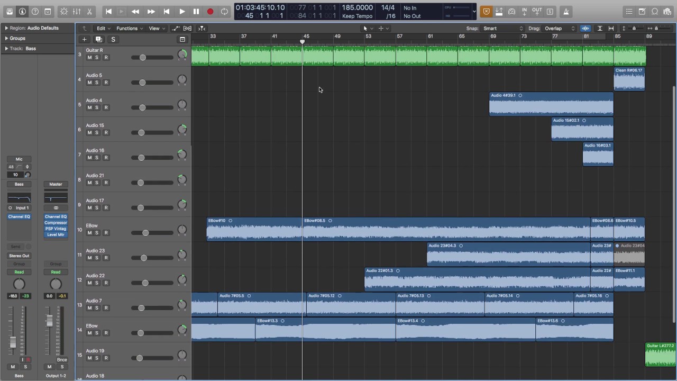The image size is (677, 381).
Task: Record-enable the Audio 4 track
Action: click(106, 107)
